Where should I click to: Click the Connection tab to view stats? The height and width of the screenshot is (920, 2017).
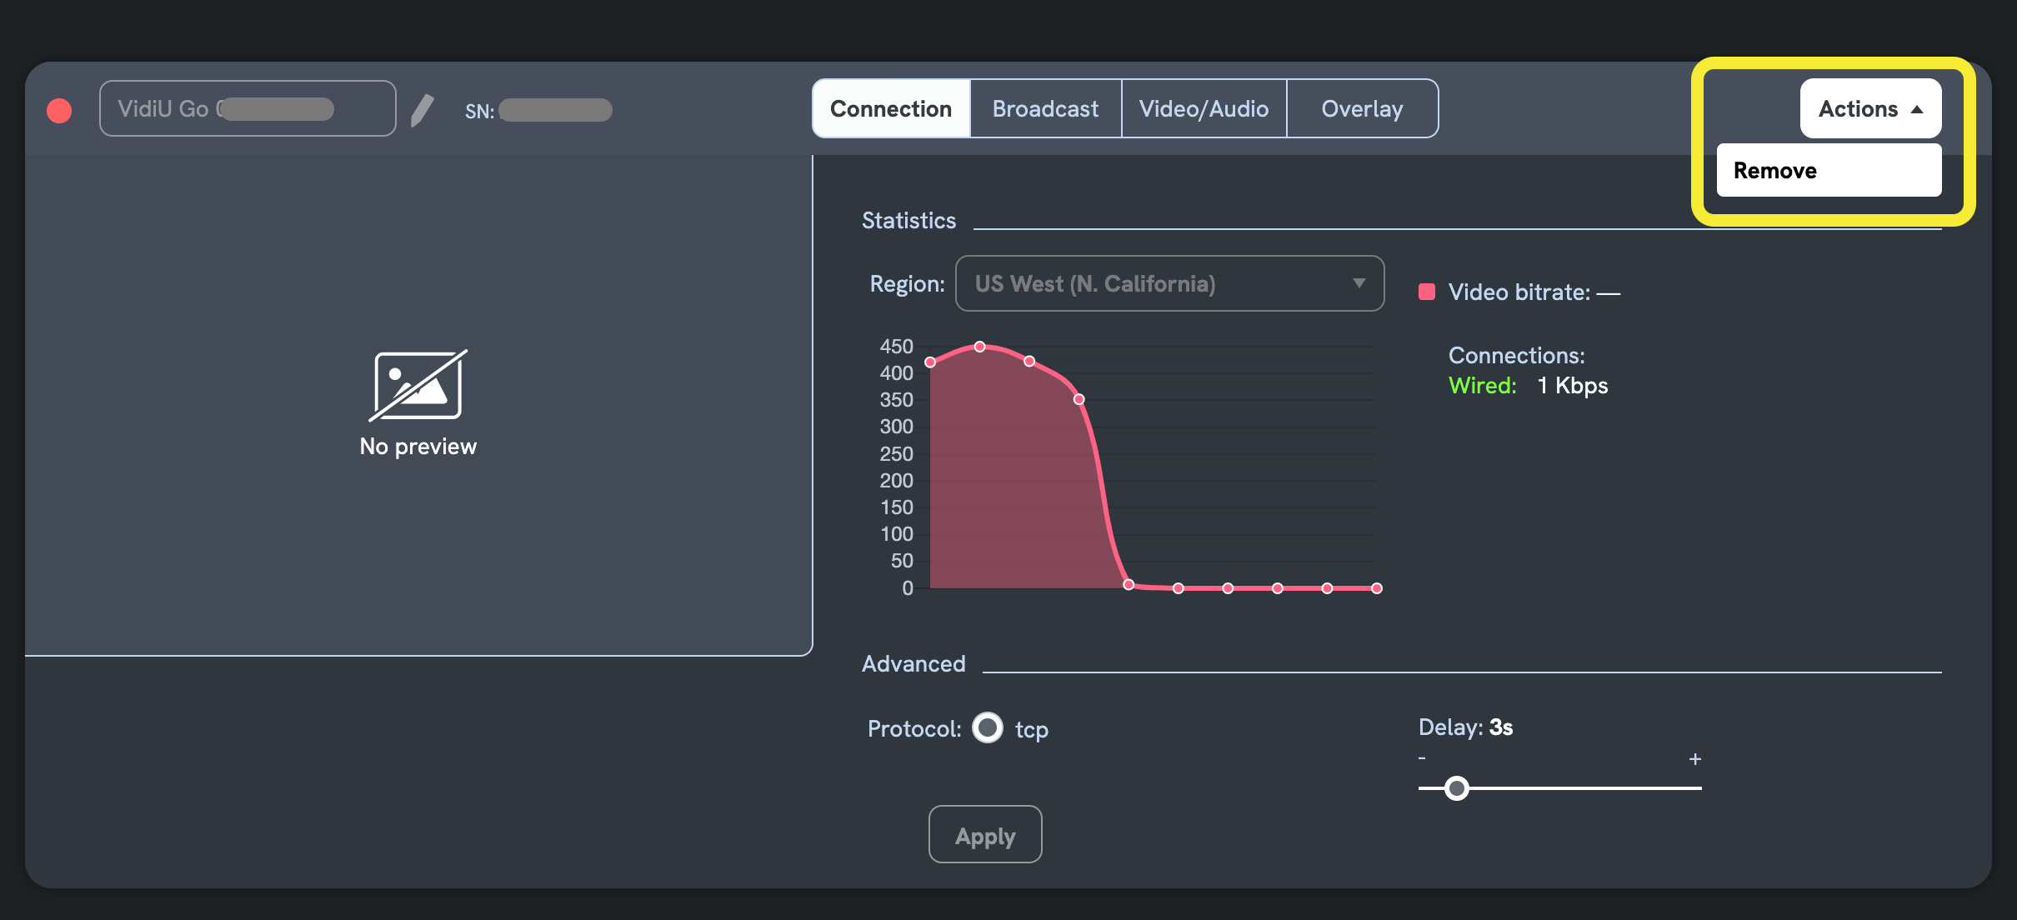coord(892,108)
